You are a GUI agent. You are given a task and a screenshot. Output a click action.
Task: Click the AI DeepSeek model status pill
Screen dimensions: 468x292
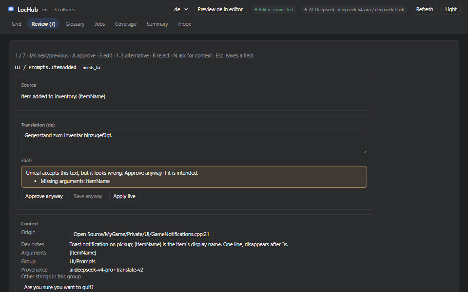(x=354, y=10)
